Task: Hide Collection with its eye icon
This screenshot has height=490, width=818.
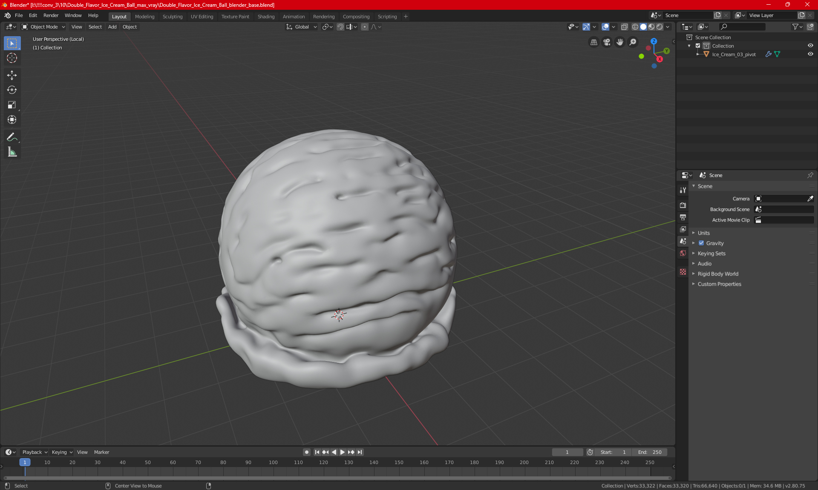Action: point(810,46)
